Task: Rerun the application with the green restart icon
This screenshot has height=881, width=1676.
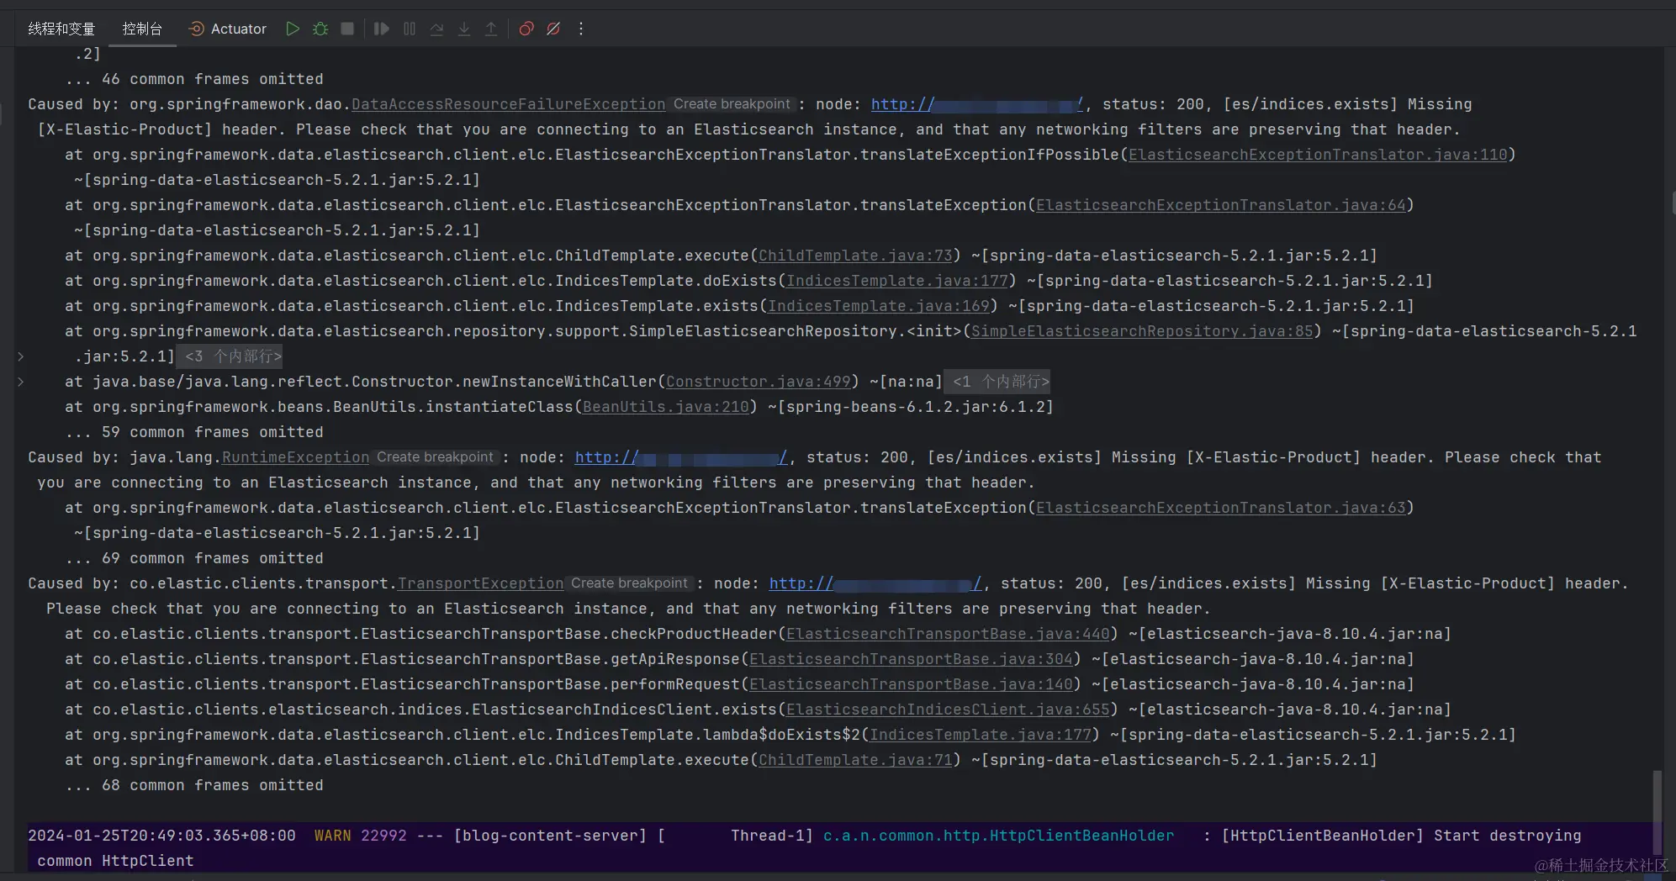Action: pyautogui.click(x=293, y=28)
